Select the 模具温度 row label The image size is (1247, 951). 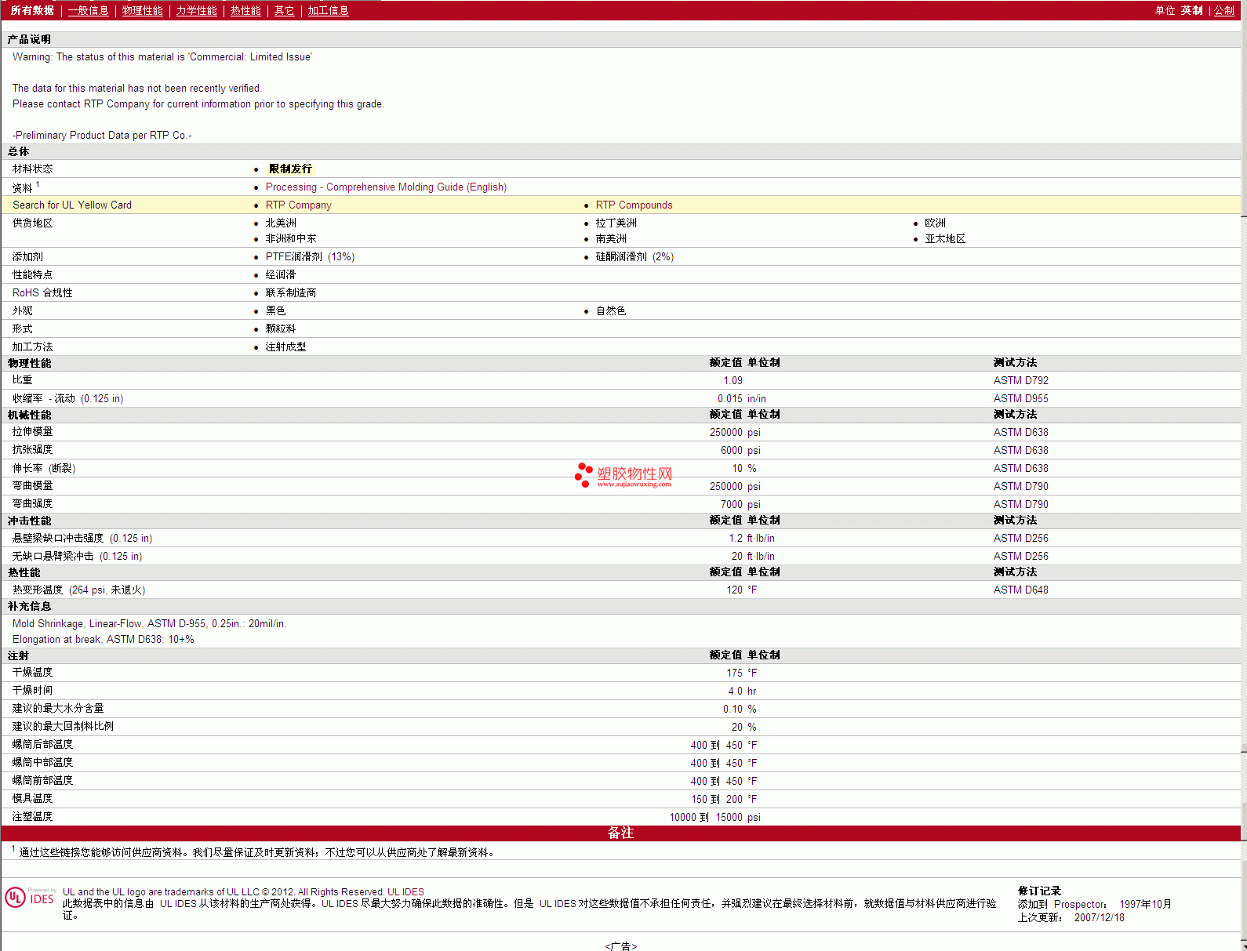tap(33, 799)
